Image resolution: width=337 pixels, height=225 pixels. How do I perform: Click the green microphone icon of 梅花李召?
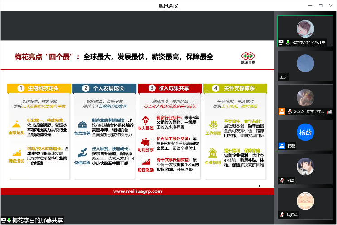pyautogui.click(x=287, y=42)
